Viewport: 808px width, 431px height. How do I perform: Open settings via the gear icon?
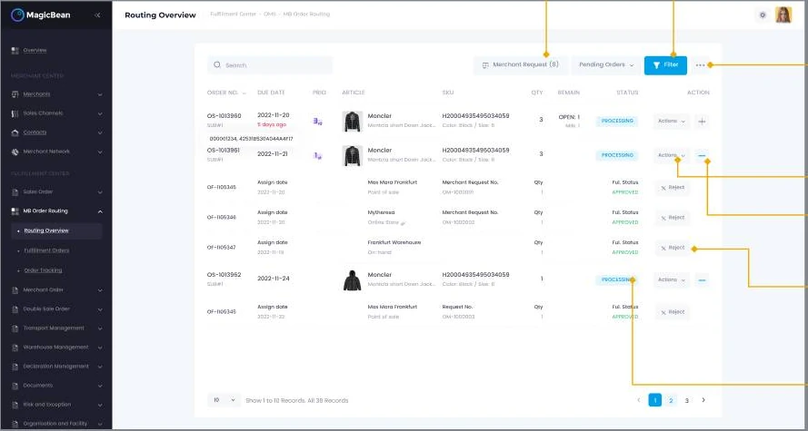click(763, 15)
